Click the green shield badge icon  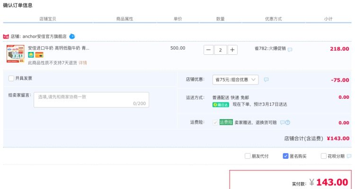coord(31,55)
